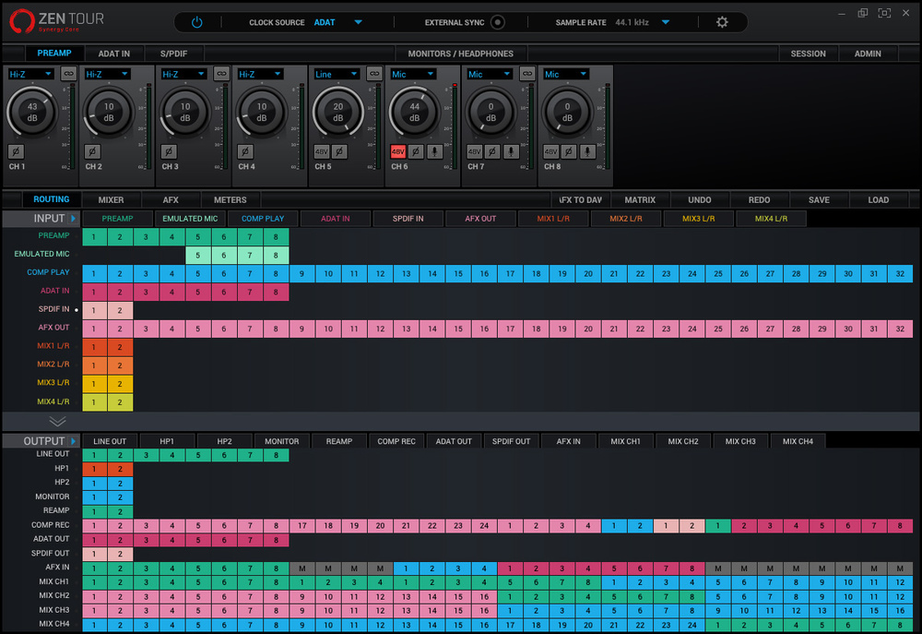Open settings with the gear icon
Image resolution: width=922 pixels, height=634 pixels.
click(722, 22)
